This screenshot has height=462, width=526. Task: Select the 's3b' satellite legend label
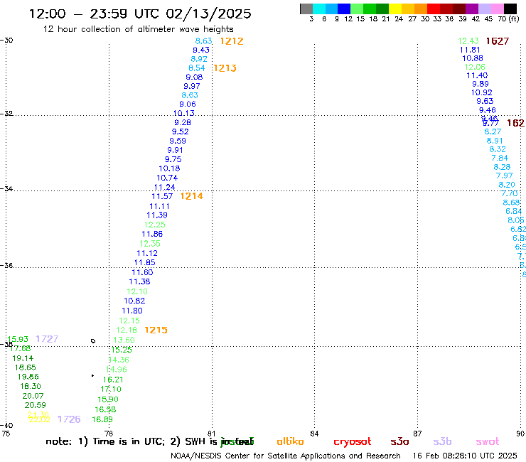[x=442, y=441]
